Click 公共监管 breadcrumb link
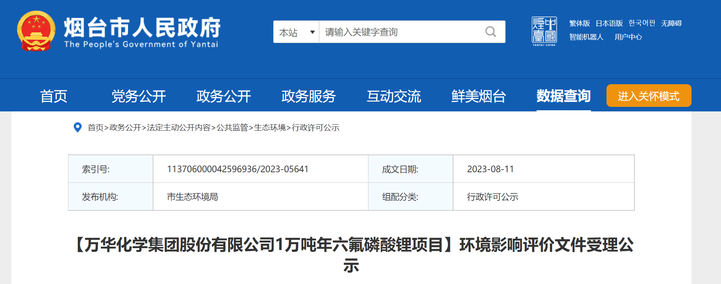 coord(232,128)
